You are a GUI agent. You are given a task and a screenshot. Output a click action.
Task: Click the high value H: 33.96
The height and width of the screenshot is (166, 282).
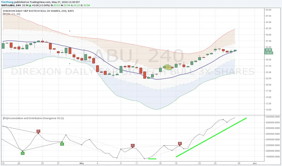pyautogui.click(x=65, y=5)
